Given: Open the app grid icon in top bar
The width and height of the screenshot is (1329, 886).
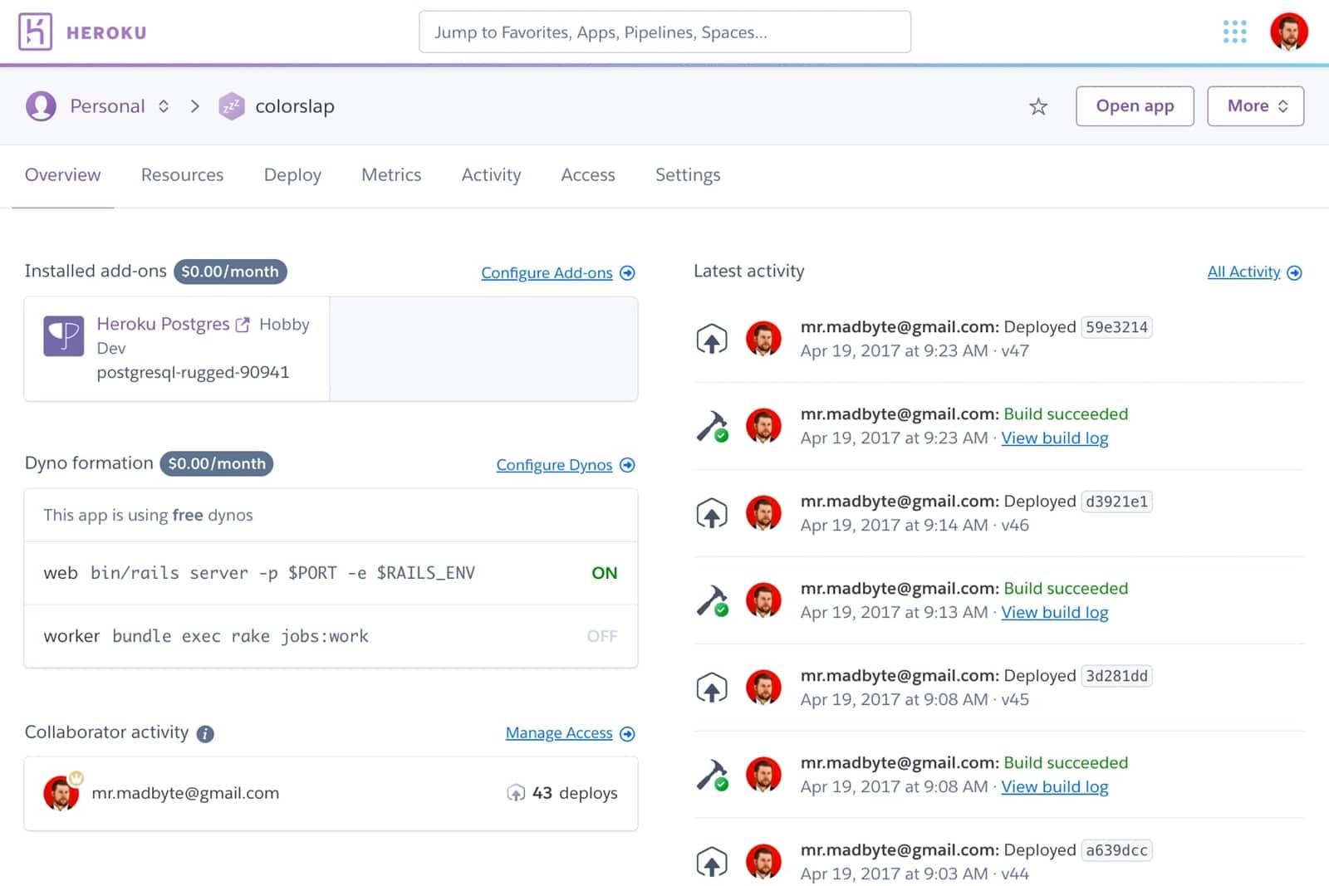Looking at the screenshot, I should click(x=1234, y=32).
